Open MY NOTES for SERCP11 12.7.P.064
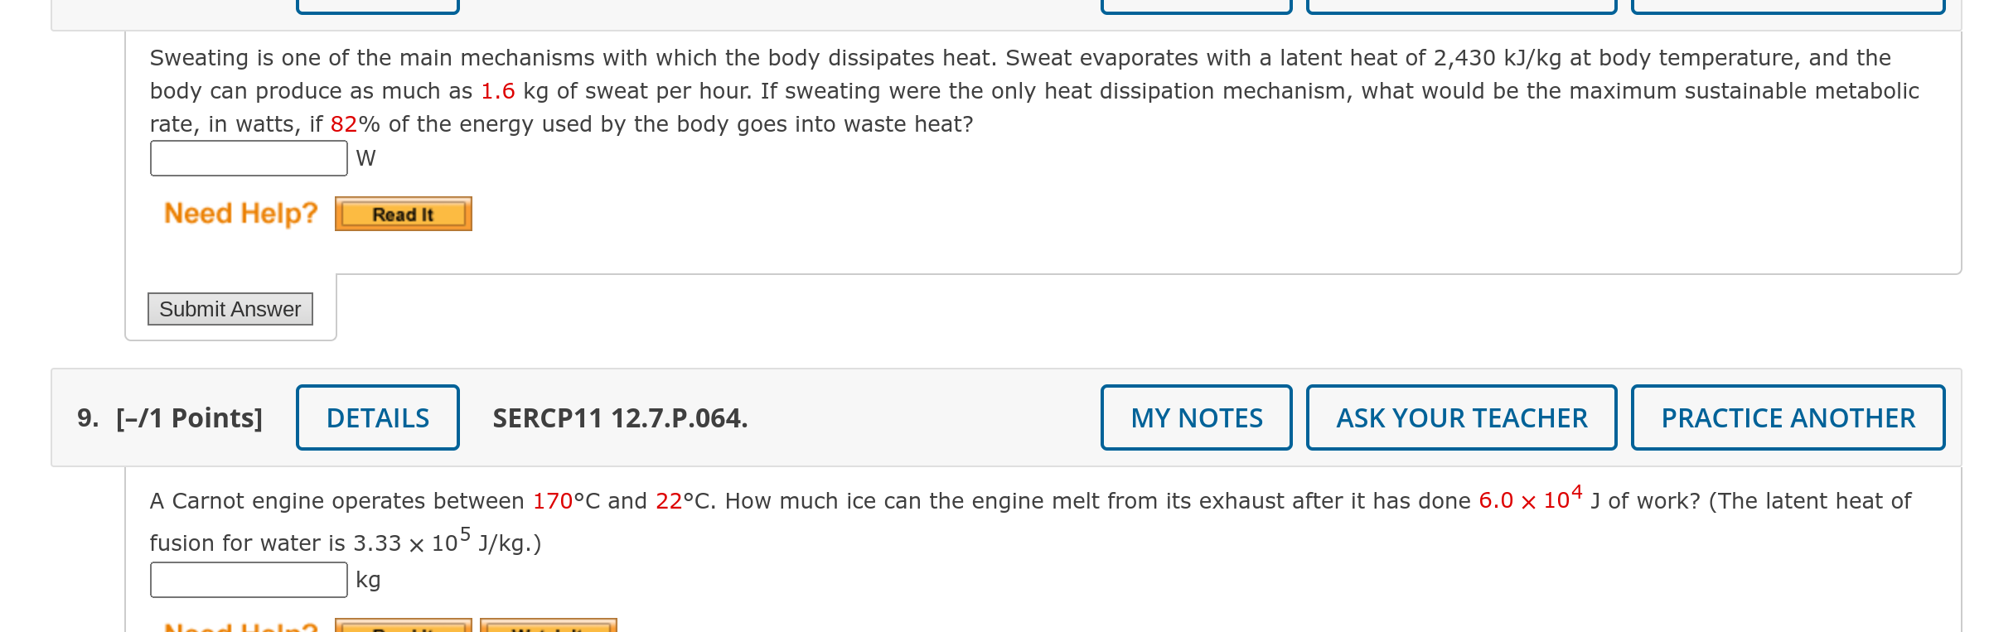Viewport: 1989px width, 632px height. (1196, 417)
